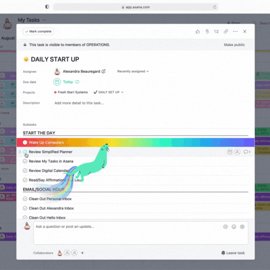Click the Mark complete button
270x270 pixels.
click(38, 31)
